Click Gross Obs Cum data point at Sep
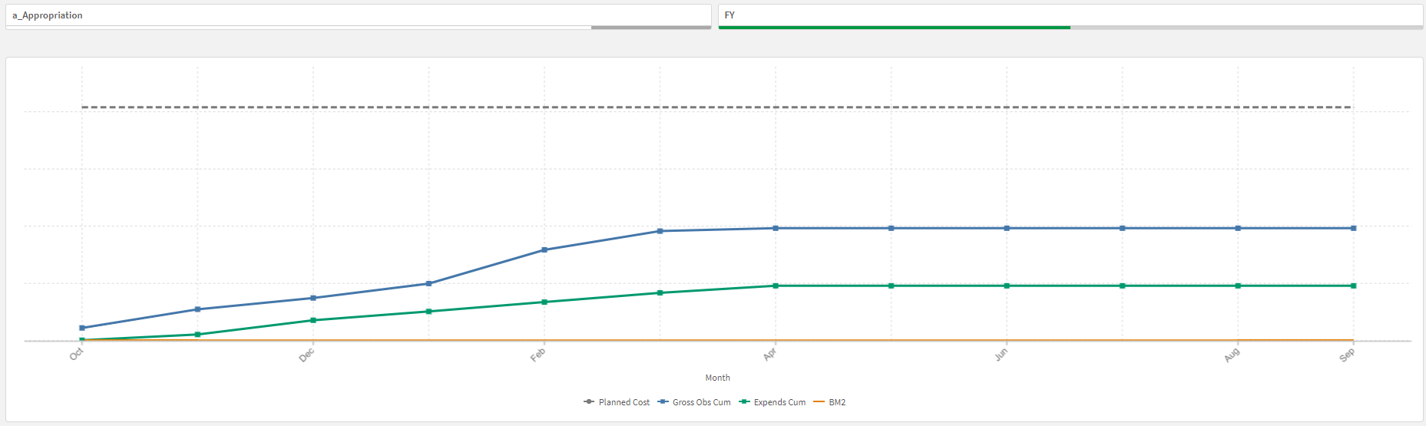 coord(1353,228)
